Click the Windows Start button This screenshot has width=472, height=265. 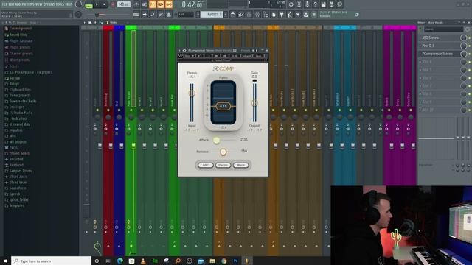[x=5, y=261]
